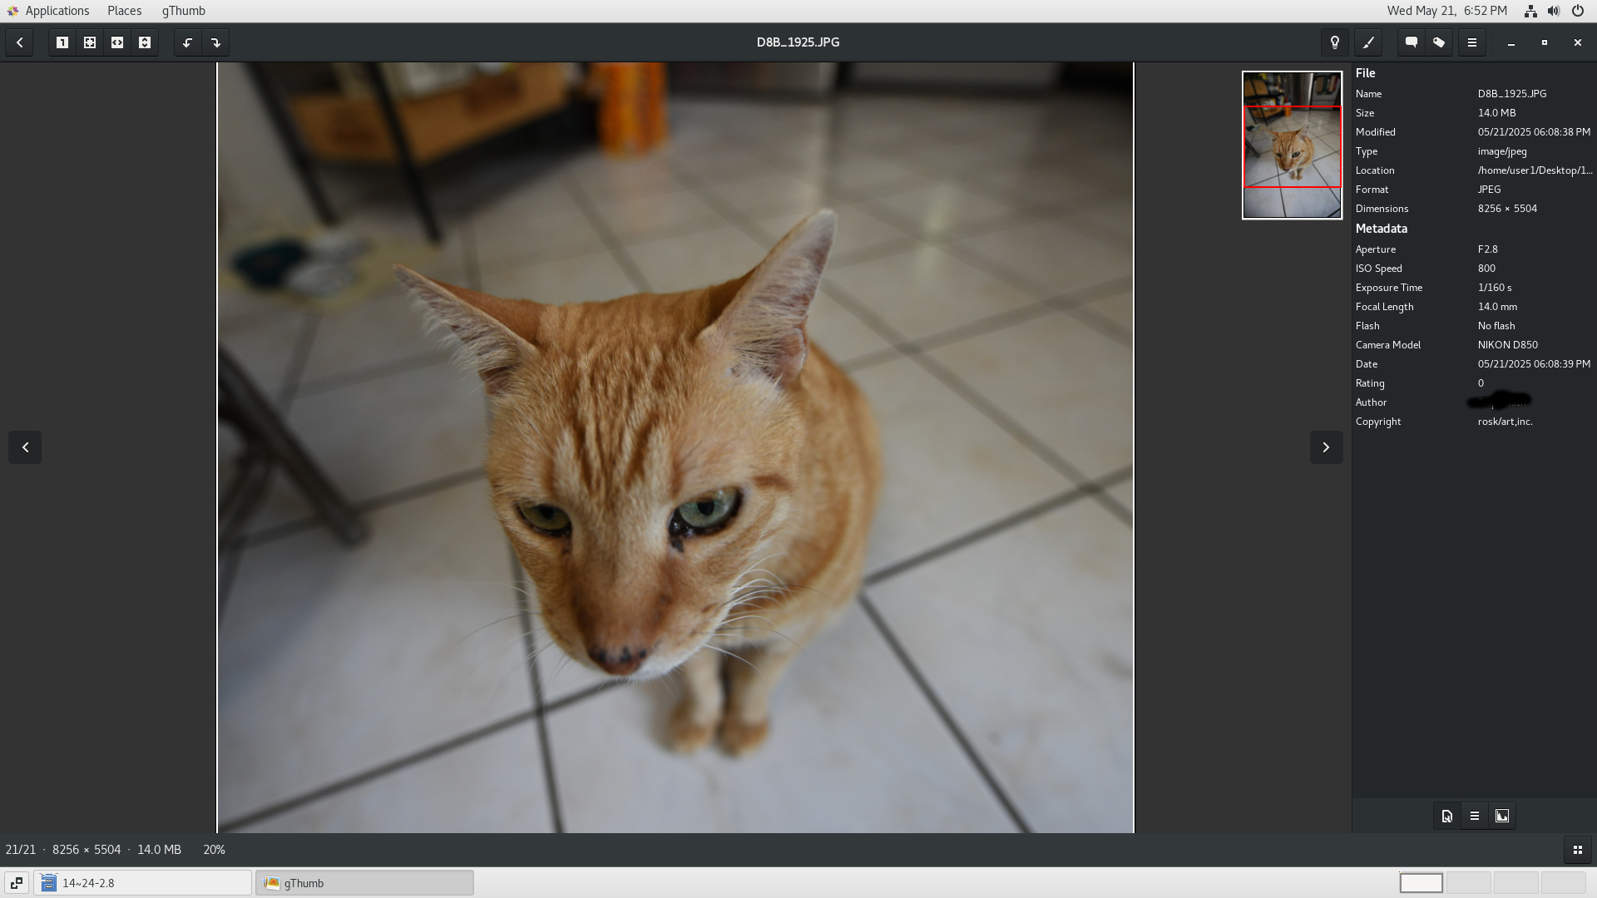Open the gThumb app menu
1597x898 pixels.
tap(183, 11)
